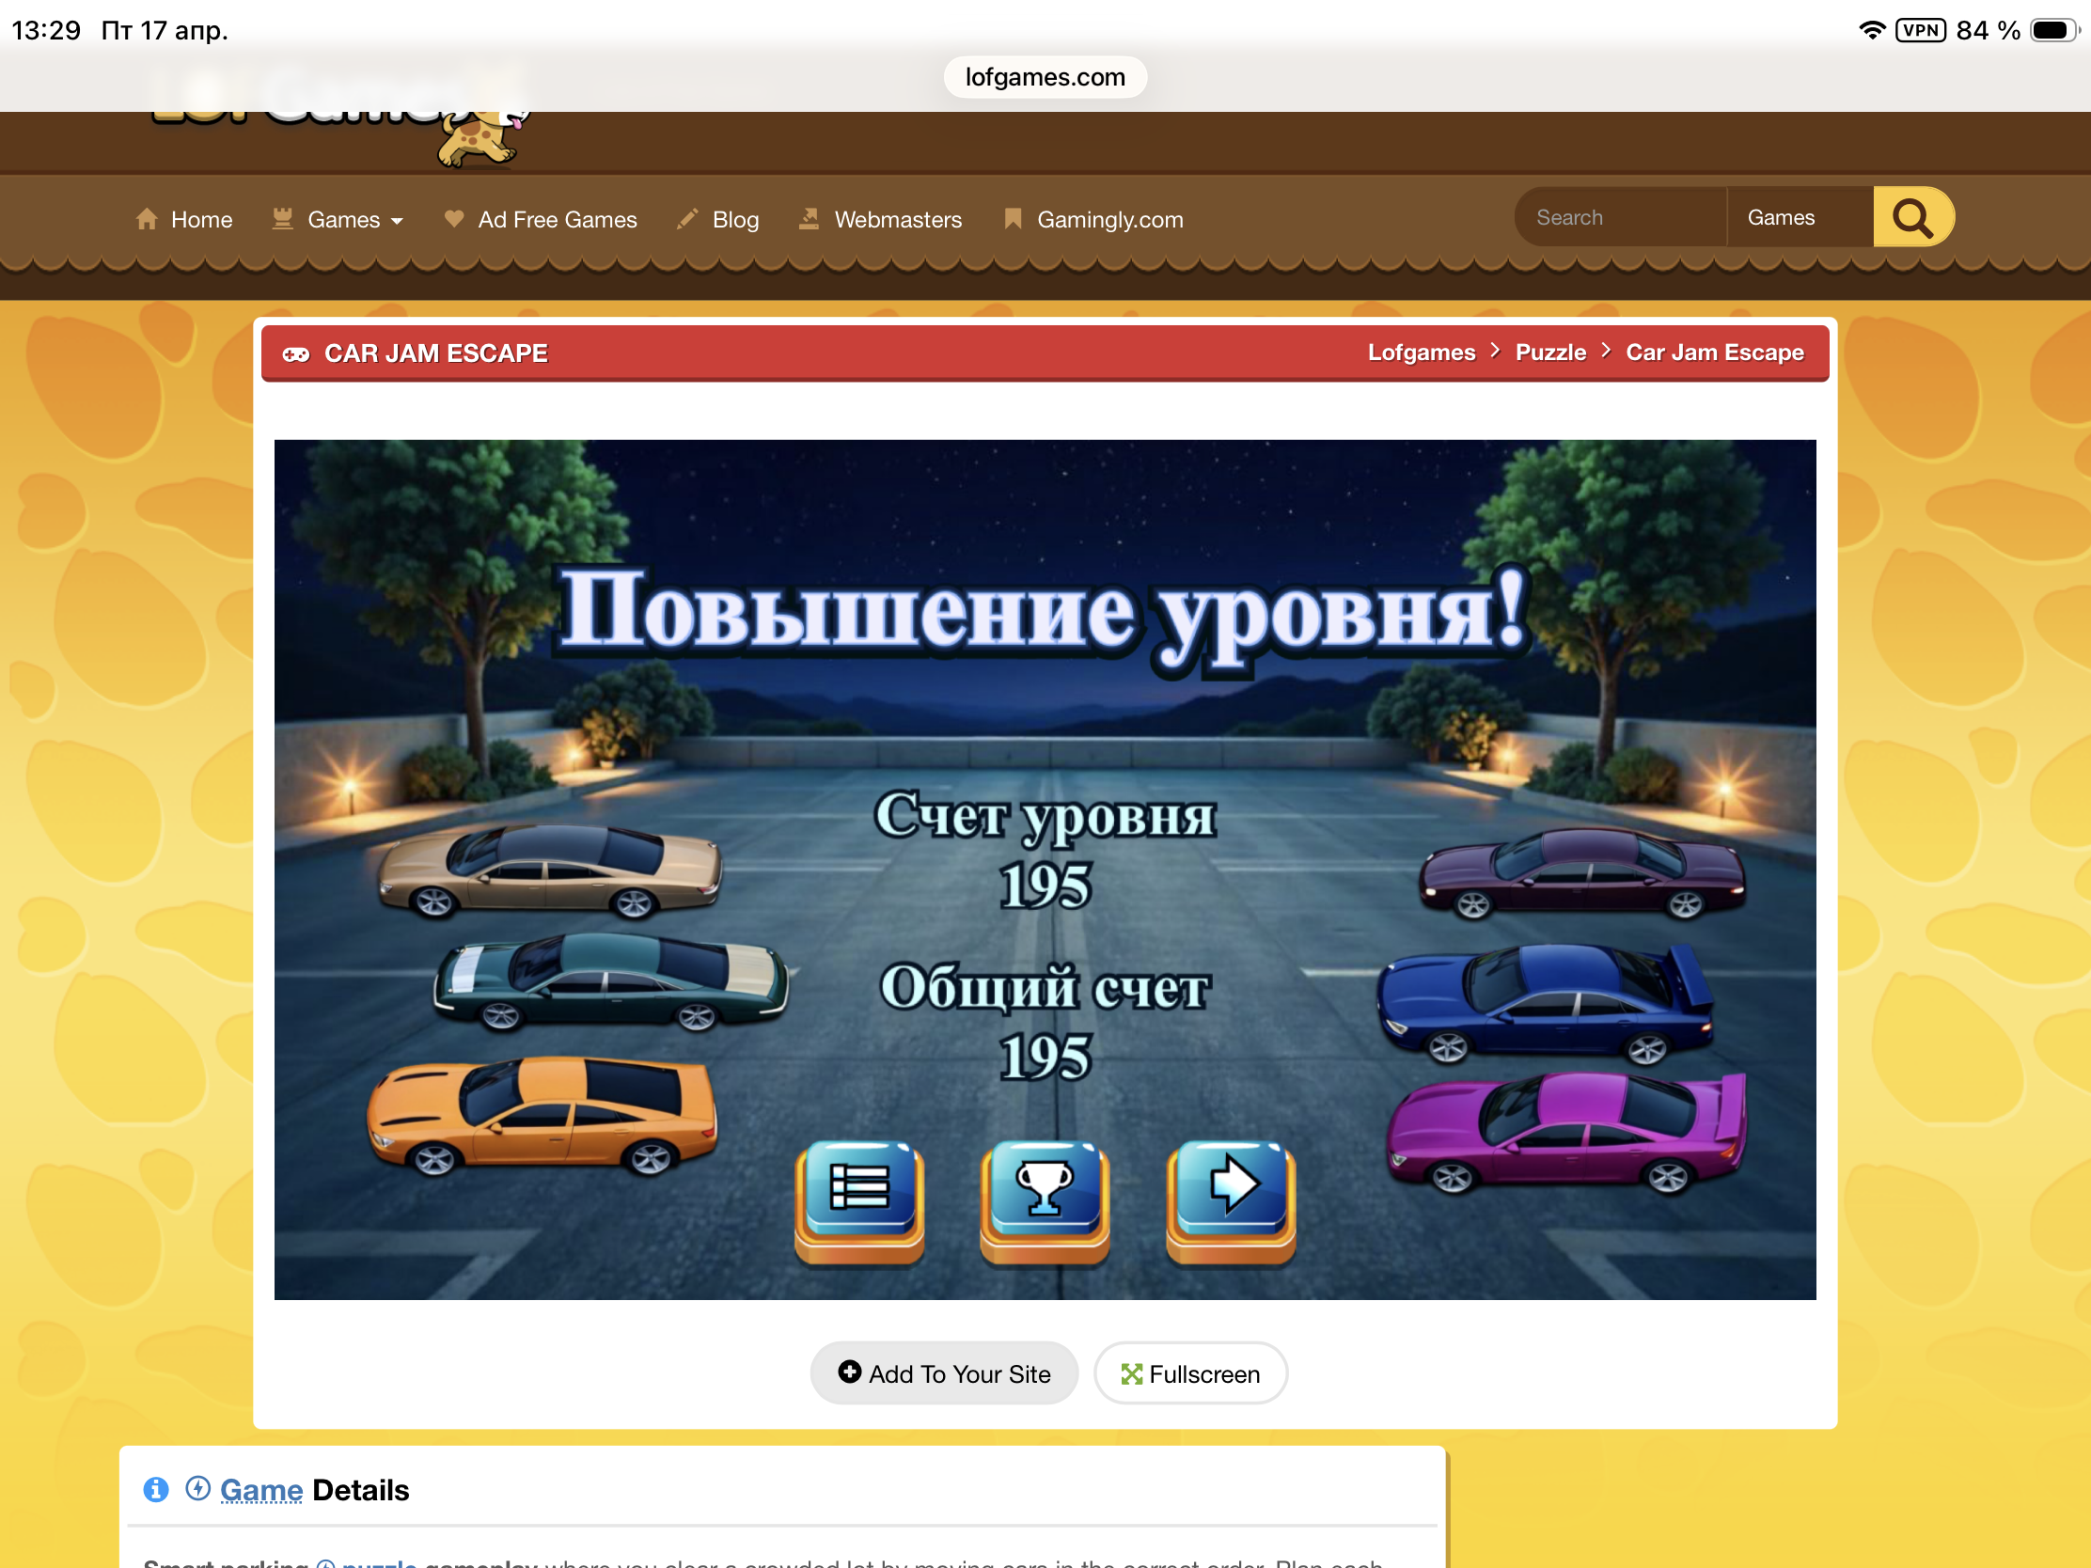Focus the Search input field
This screenshot has width=2091, height=1568.
[1619, 217]
